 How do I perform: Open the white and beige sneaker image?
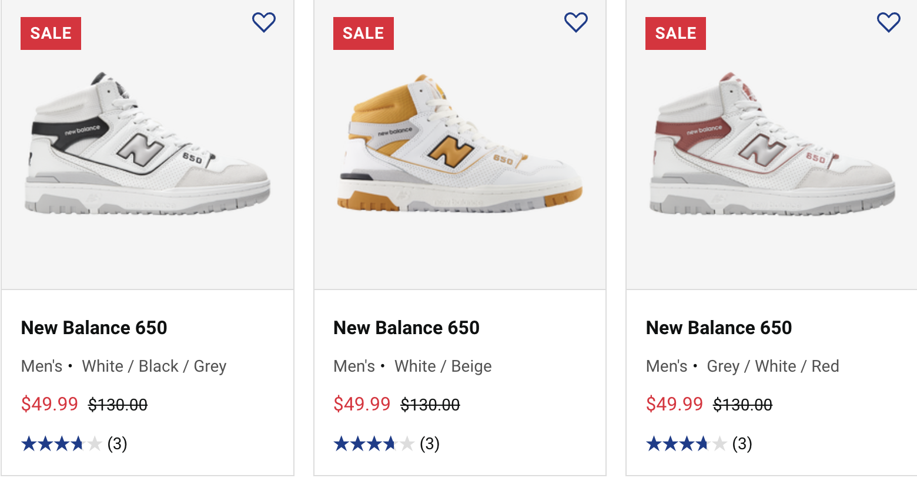(460, 144)
